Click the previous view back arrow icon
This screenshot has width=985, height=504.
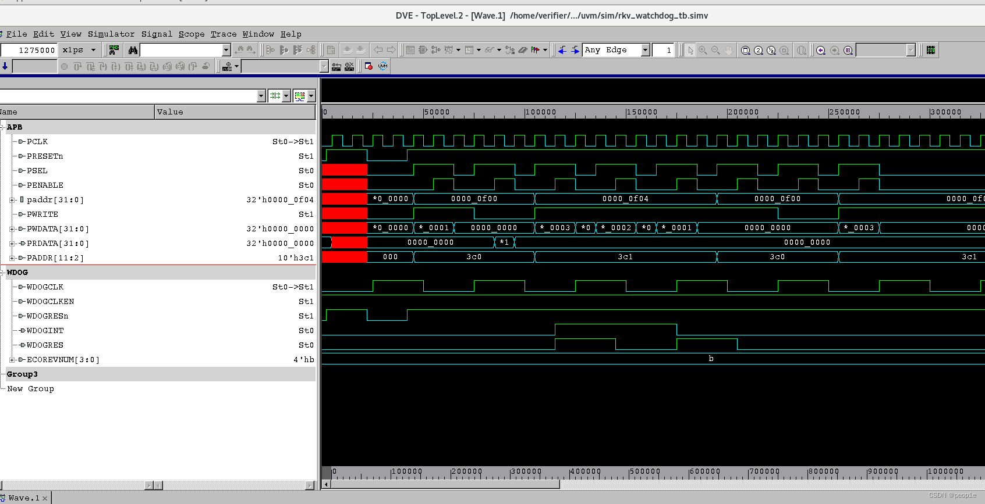click(x=820, y=51)
